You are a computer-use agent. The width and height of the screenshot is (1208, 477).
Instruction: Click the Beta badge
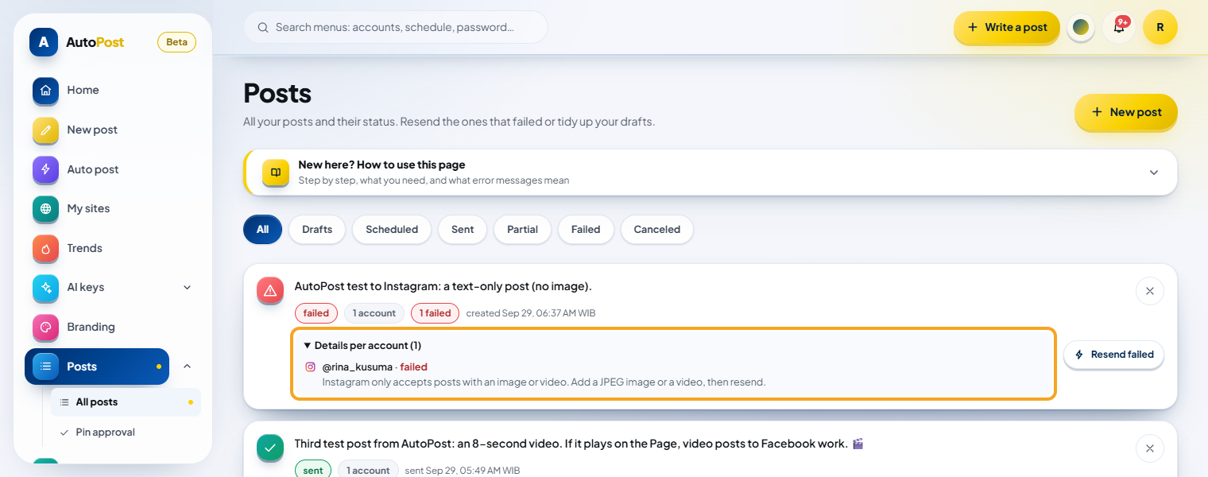pos(176,42)
